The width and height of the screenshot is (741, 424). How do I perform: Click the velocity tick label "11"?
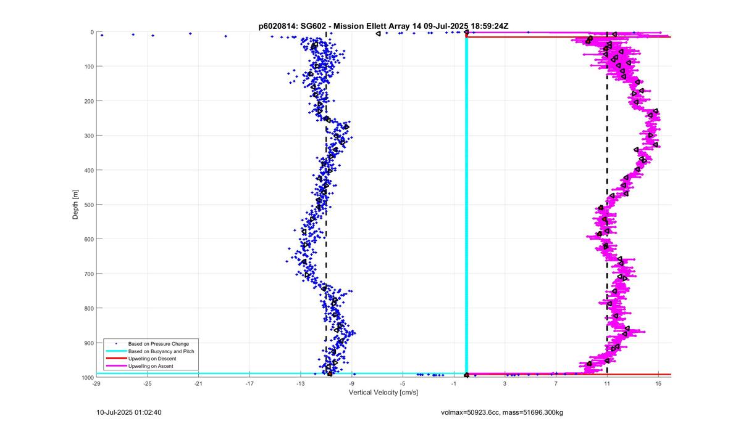click(x=607, y=383)
